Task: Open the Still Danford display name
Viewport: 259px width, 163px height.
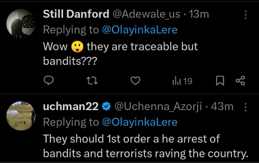Action: 76,14
